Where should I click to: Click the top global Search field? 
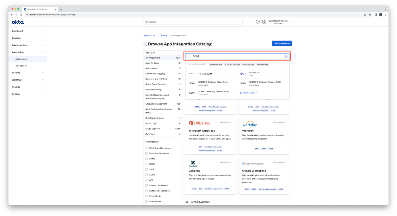tap(193, 22)
